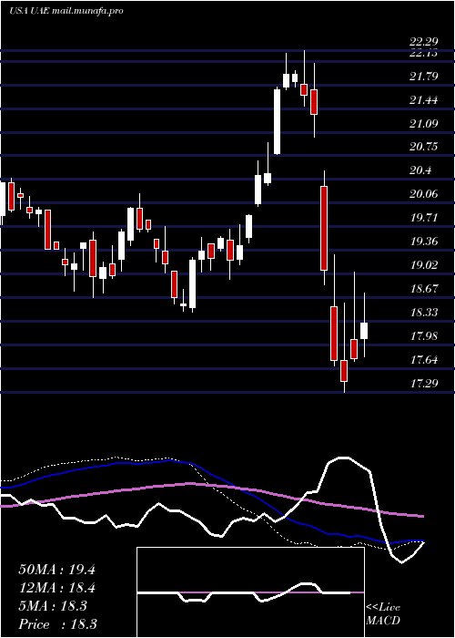
Task: Click the 22.29 price axis label
Action: coord(424,41)
